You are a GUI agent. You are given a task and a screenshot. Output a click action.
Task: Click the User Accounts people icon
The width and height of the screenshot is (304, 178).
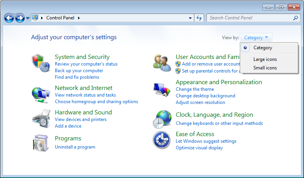point(162,63)
